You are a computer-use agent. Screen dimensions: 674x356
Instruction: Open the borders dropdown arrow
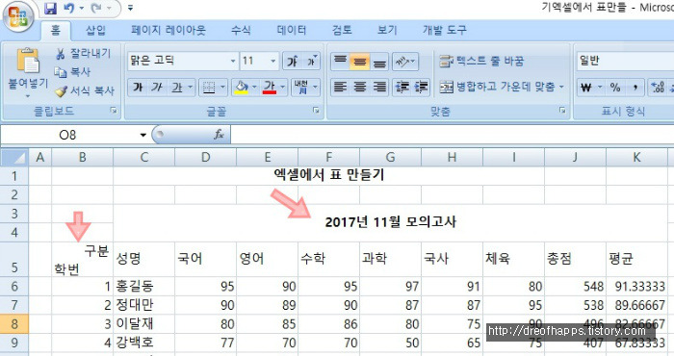(222, 88)
